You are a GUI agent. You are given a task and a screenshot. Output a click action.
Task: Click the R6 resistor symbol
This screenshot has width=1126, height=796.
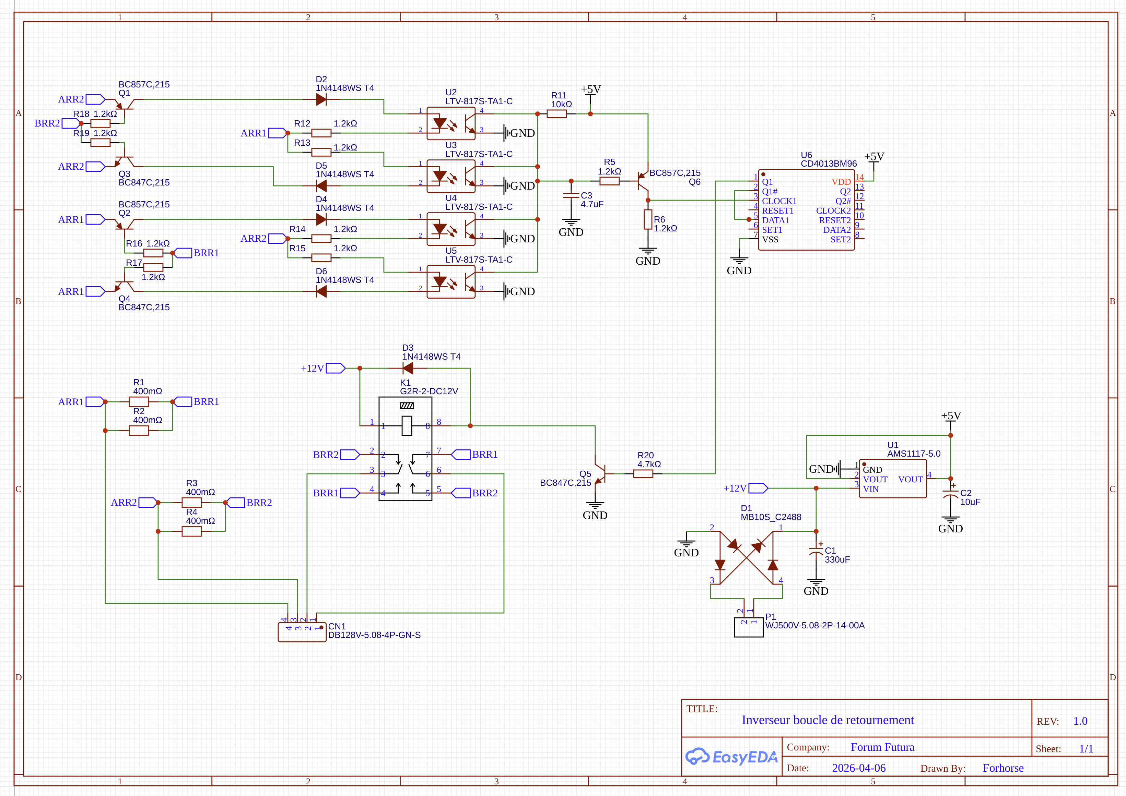point(648,220)
